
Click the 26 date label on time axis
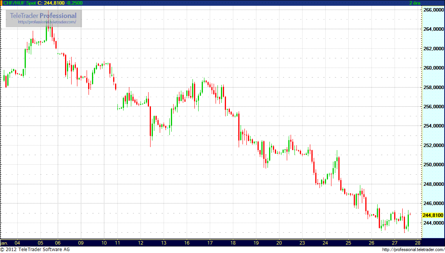(371, 243)
